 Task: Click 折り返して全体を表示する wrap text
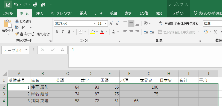pyautogui.click(x=178, y=24)
